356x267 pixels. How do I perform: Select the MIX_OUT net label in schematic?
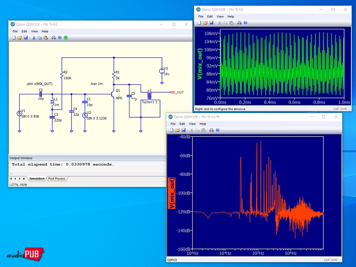(x=177, y=93)
